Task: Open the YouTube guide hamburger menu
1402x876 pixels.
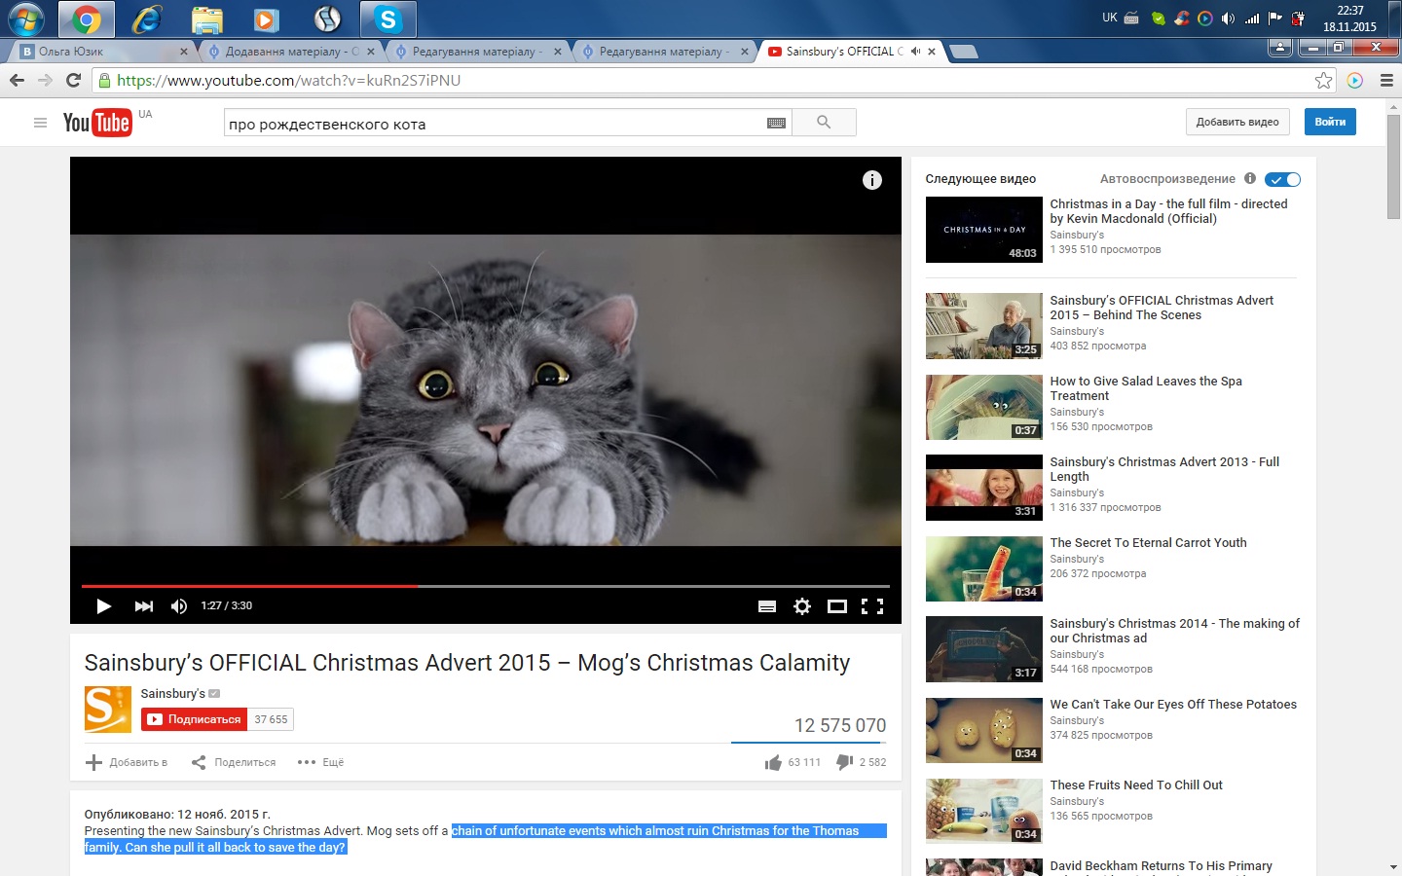Action: click(40, 123)
